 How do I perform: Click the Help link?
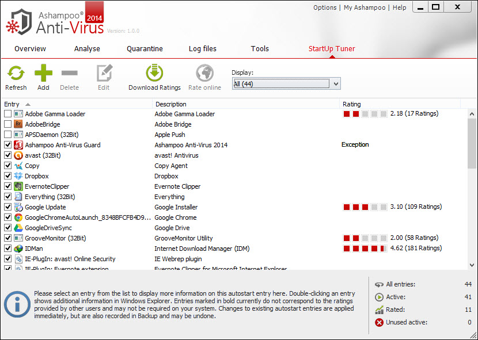(399, 7)
